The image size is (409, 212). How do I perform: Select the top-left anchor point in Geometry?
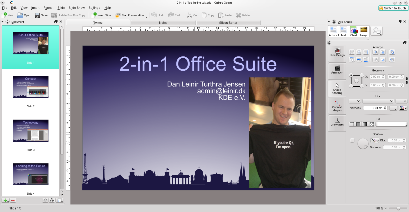pyautogui.click(x=351, y=75)
